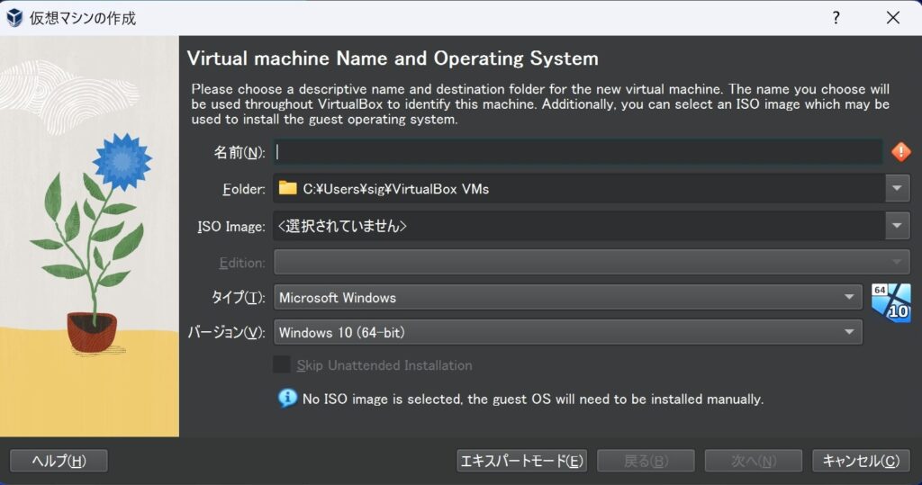922x485 pixels.
Task: Expand the ISO Image dropdown arrow
Action: click(x=897, y=226)
